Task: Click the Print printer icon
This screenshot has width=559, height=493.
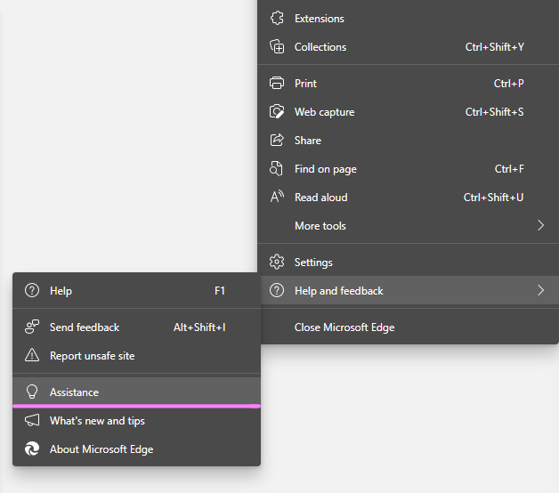Action: tap(277, 83)
